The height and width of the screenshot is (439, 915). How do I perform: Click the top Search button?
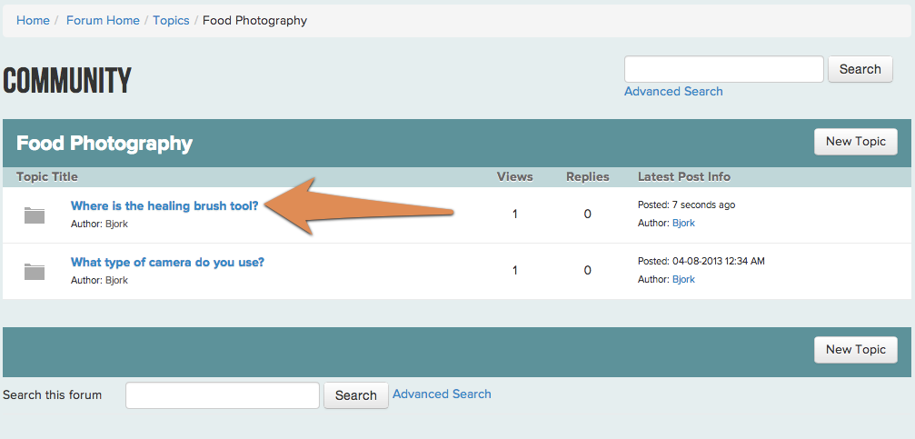(x=860, y=69)
